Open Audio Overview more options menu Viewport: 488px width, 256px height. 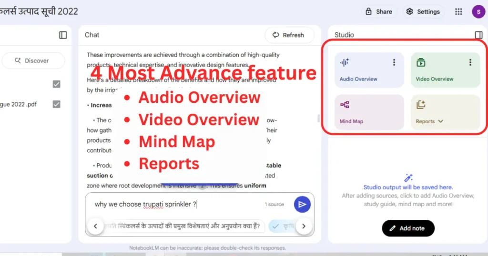394,62
